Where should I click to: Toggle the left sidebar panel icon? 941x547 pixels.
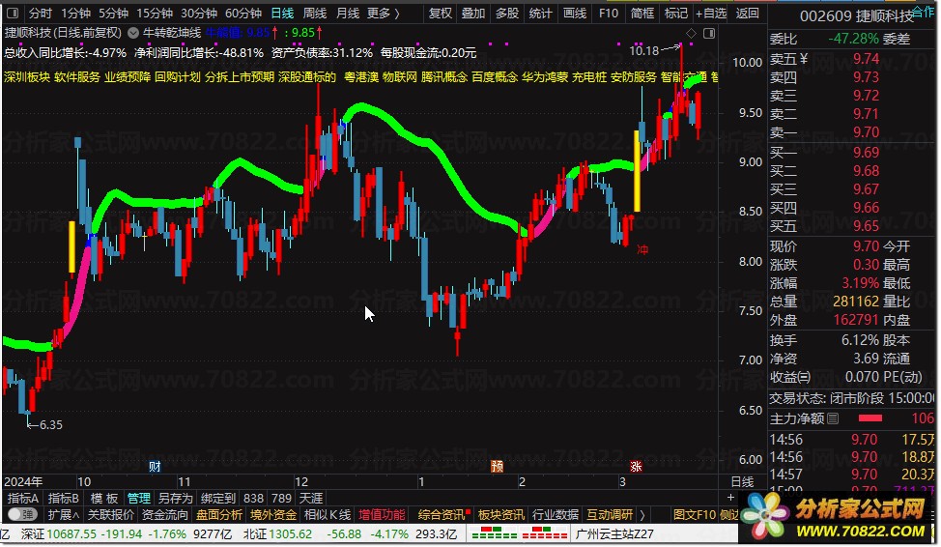pos(13,13)
